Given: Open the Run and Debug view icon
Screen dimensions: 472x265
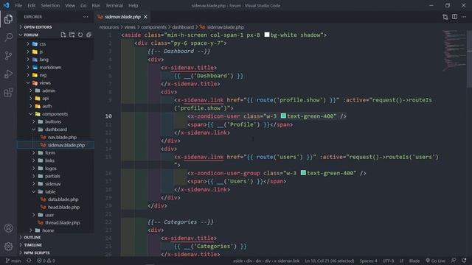Looking at the screenshot, I should [8, 74].
